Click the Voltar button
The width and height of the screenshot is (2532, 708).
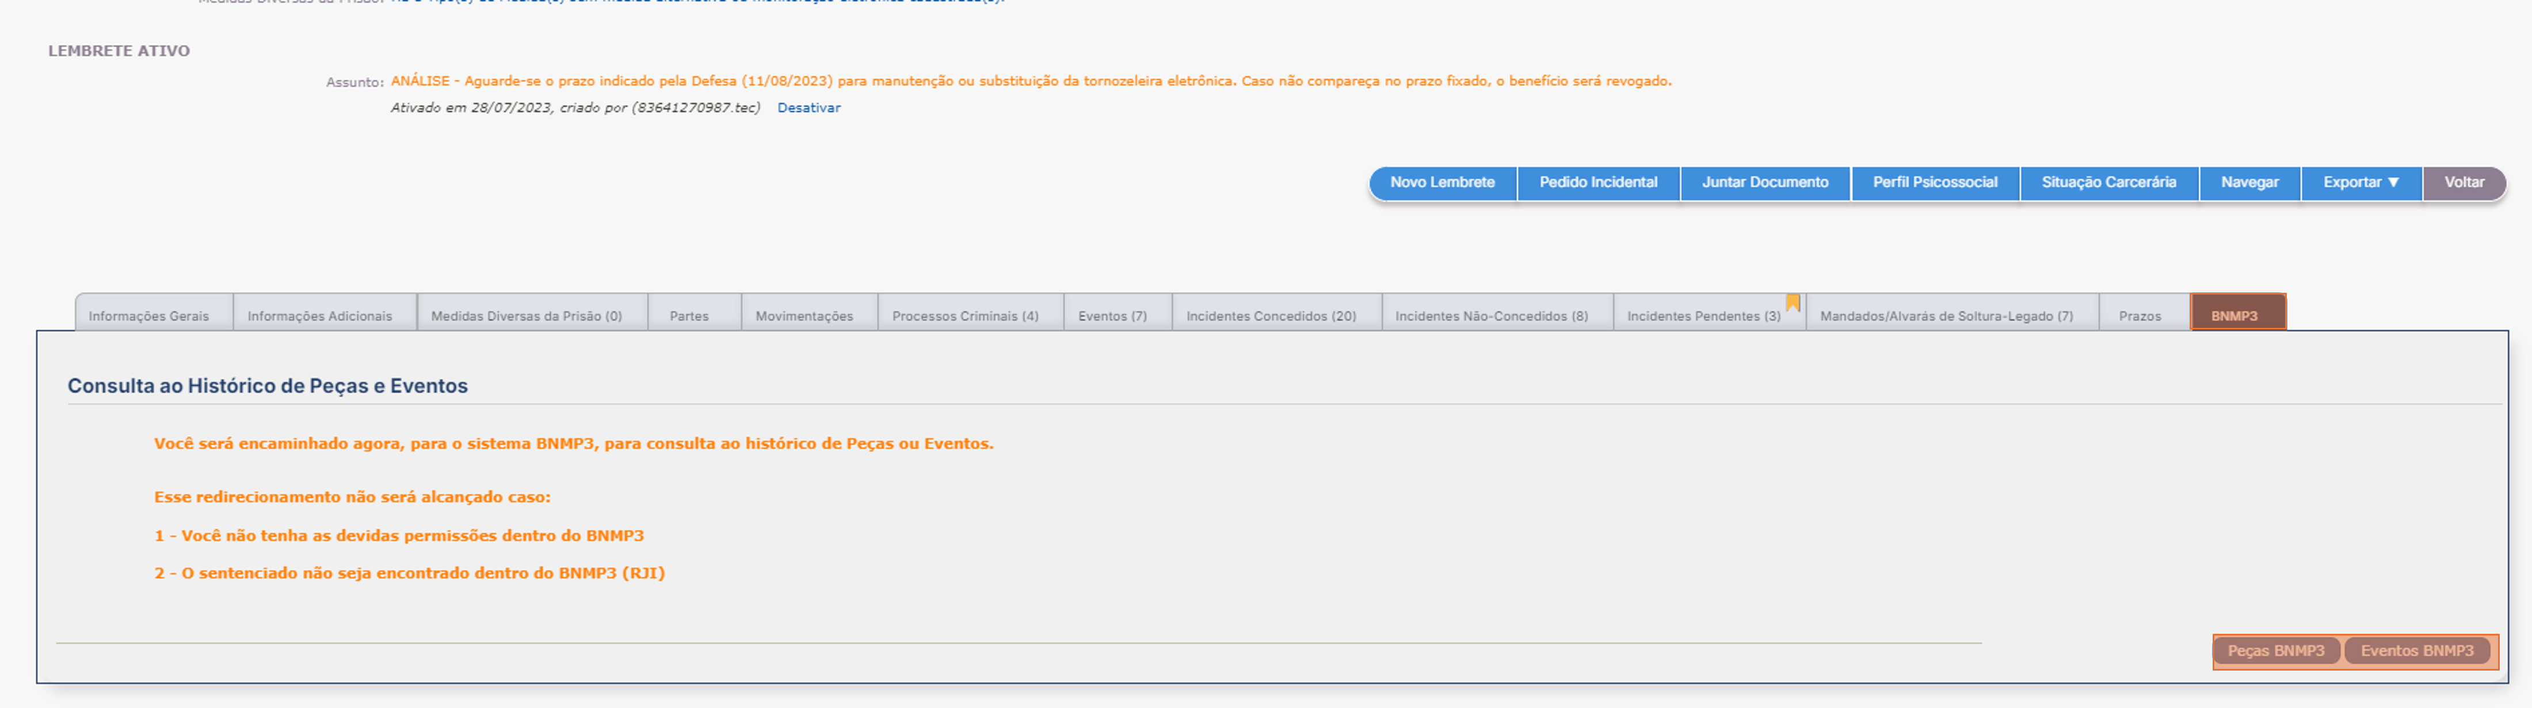tap(2464, 183)
